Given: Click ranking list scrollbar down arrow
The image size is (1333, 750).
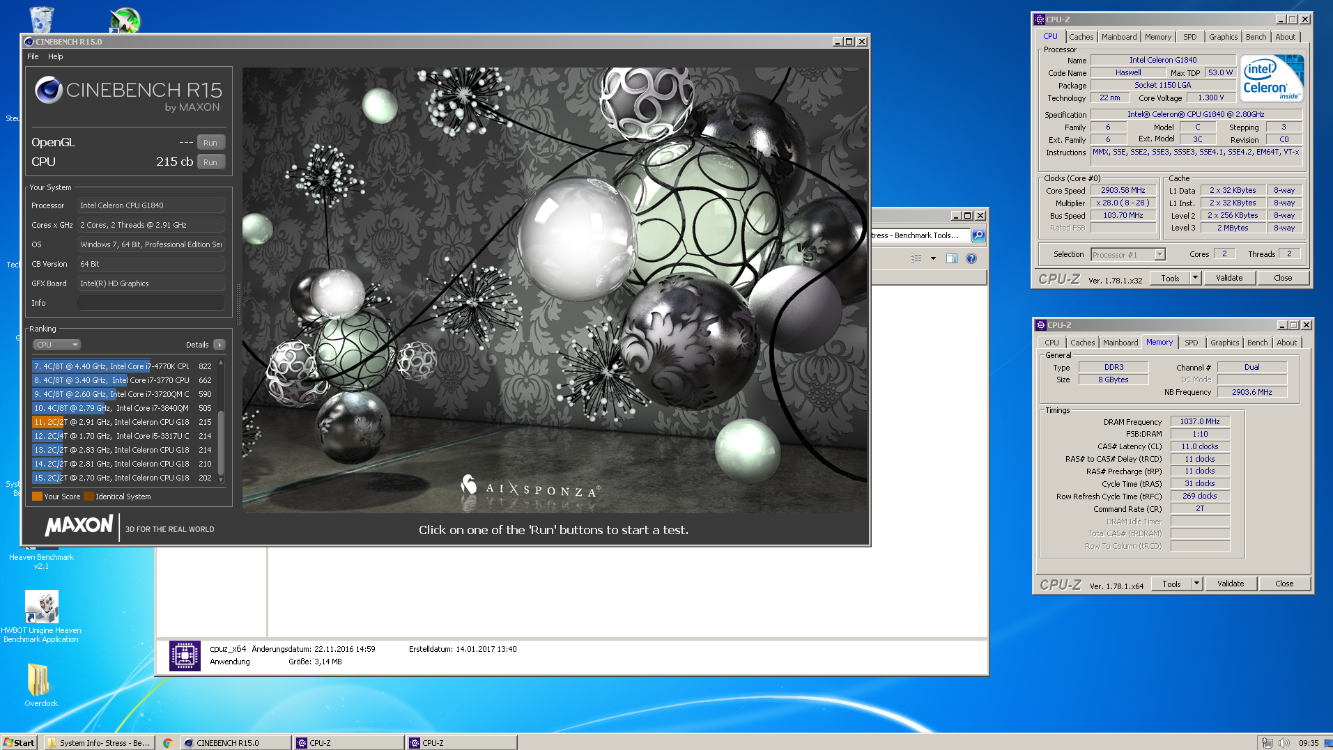Looking at the screenshot, I should point(221,479).
